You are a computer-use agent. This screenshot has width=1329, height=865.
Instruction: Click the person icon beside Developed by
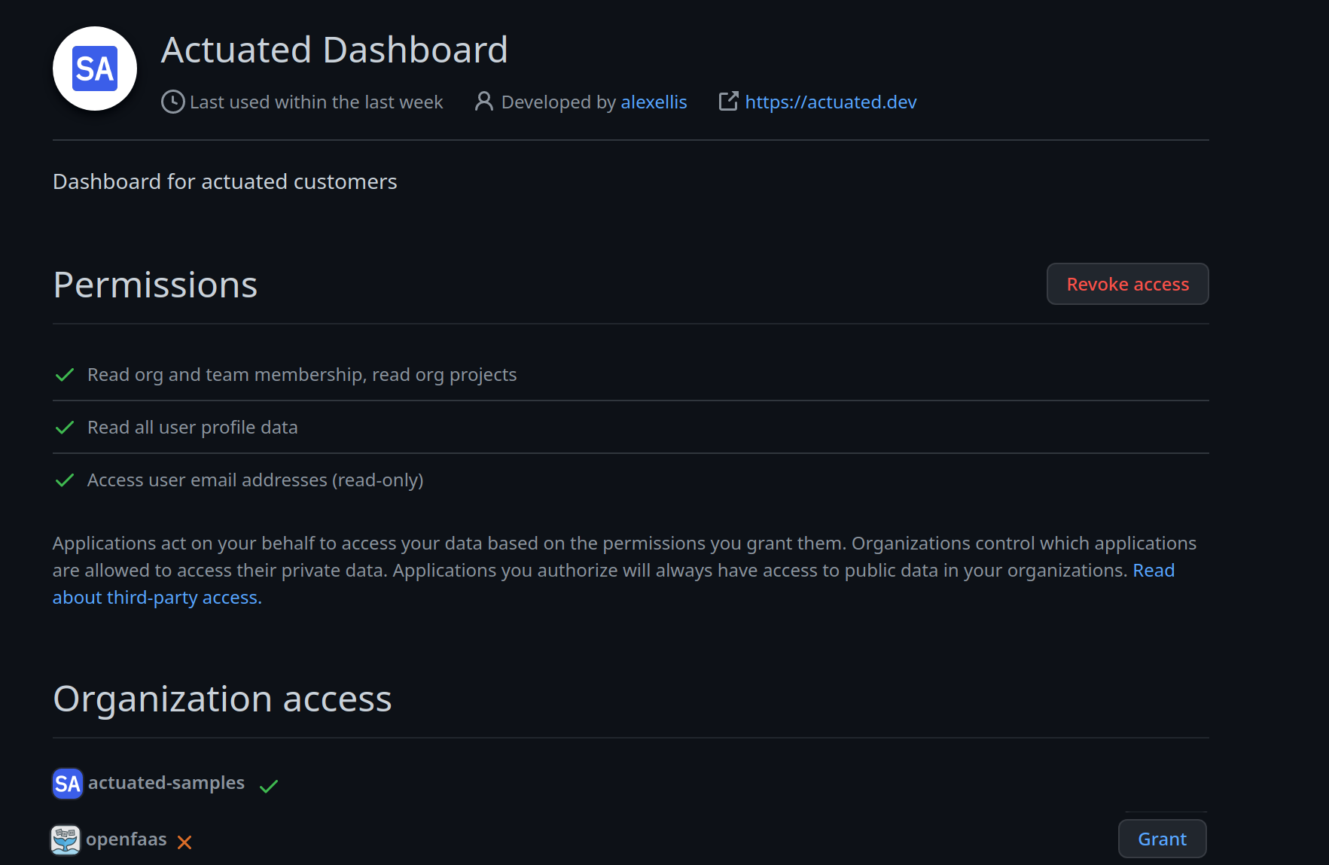pyautogui.click(x=484, y=102)
